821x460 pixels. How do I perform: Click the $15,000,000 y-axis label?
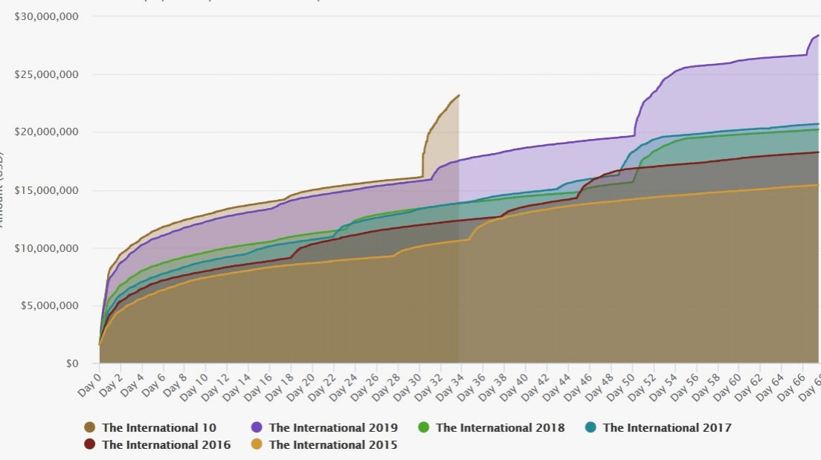(x=47, y=190)
